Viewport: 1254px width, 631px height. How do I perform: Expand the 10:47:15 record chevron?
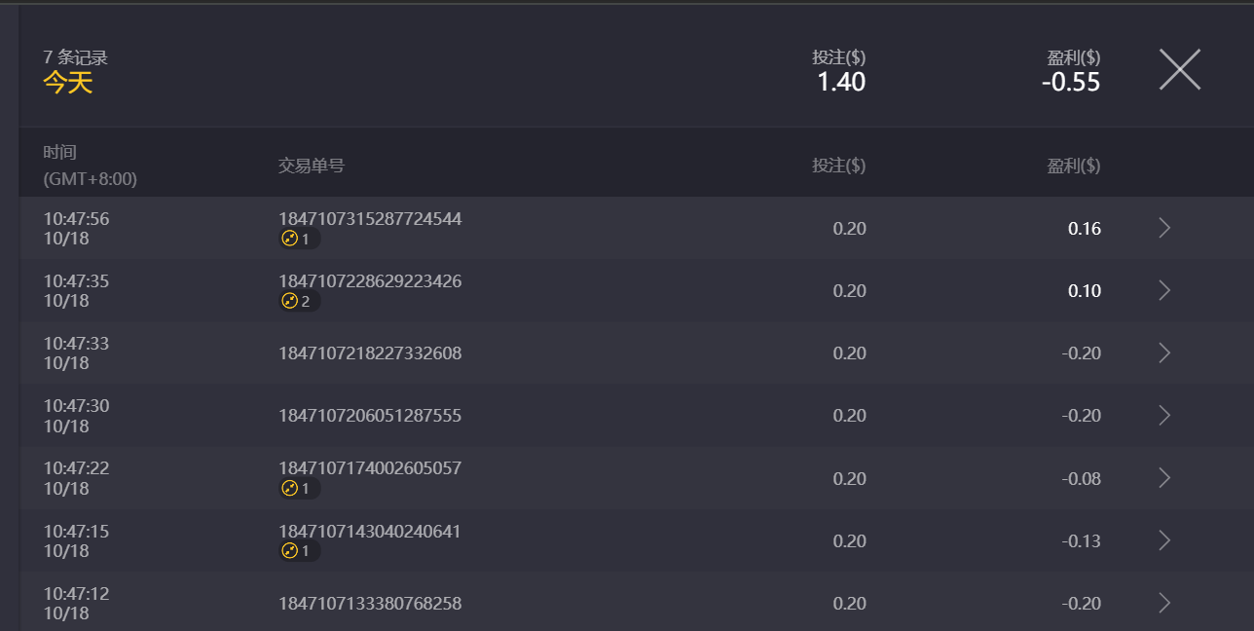(x=1164, y=540)
